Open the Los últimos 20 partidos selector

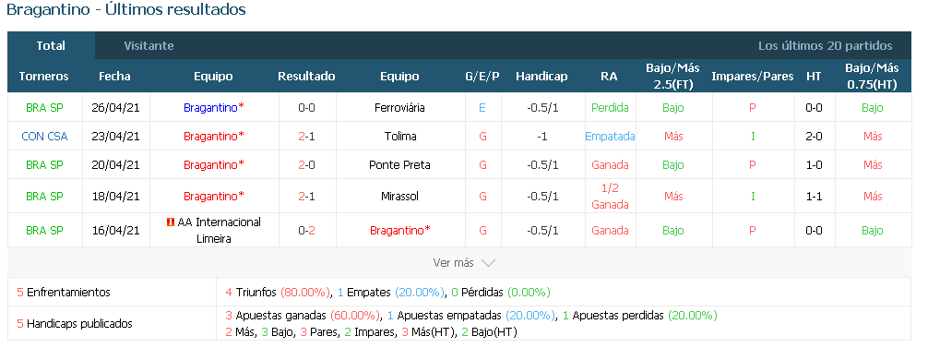coord(825,45)
